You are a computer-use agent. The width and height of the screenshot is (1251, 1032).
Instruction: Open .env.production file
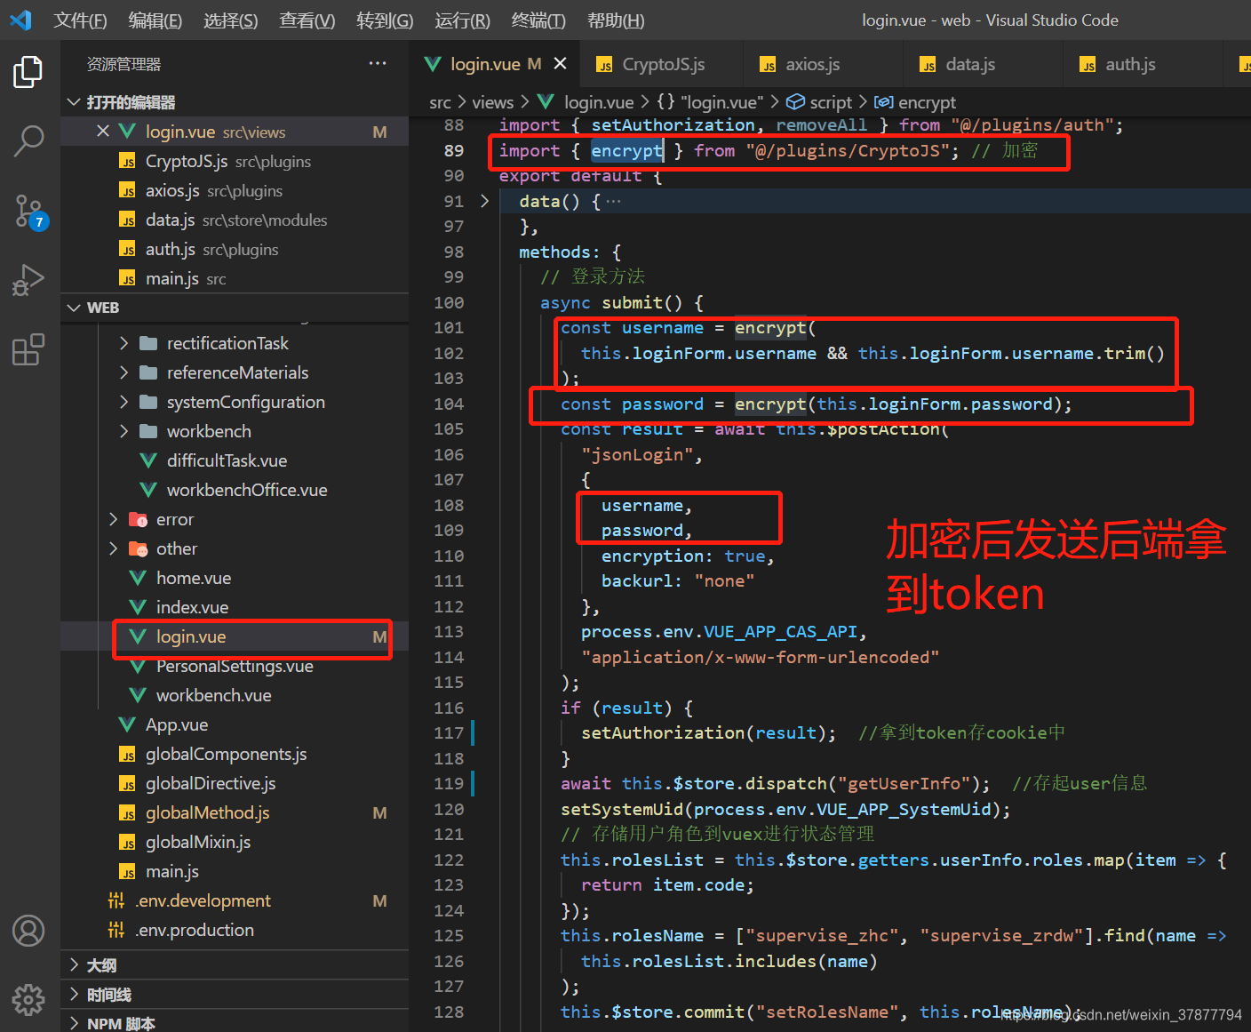pyautogui.click(x=235, y=930)
